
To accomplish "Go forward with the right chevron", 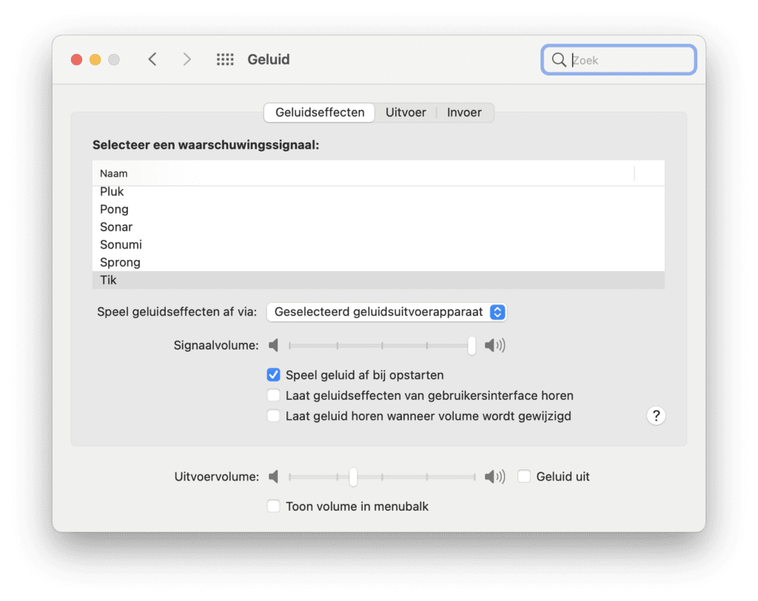I will pyautogui.click(x=187, y=59).
